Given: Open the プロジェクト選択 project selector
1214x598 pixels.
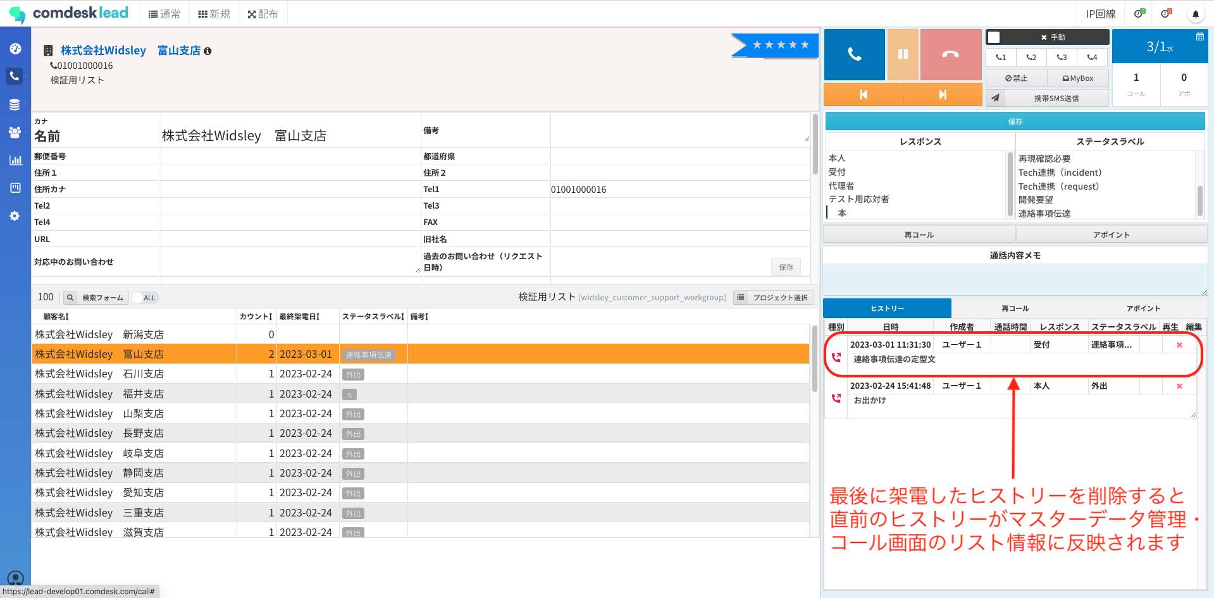Looking at the screenshot, I should click(773, 298).
